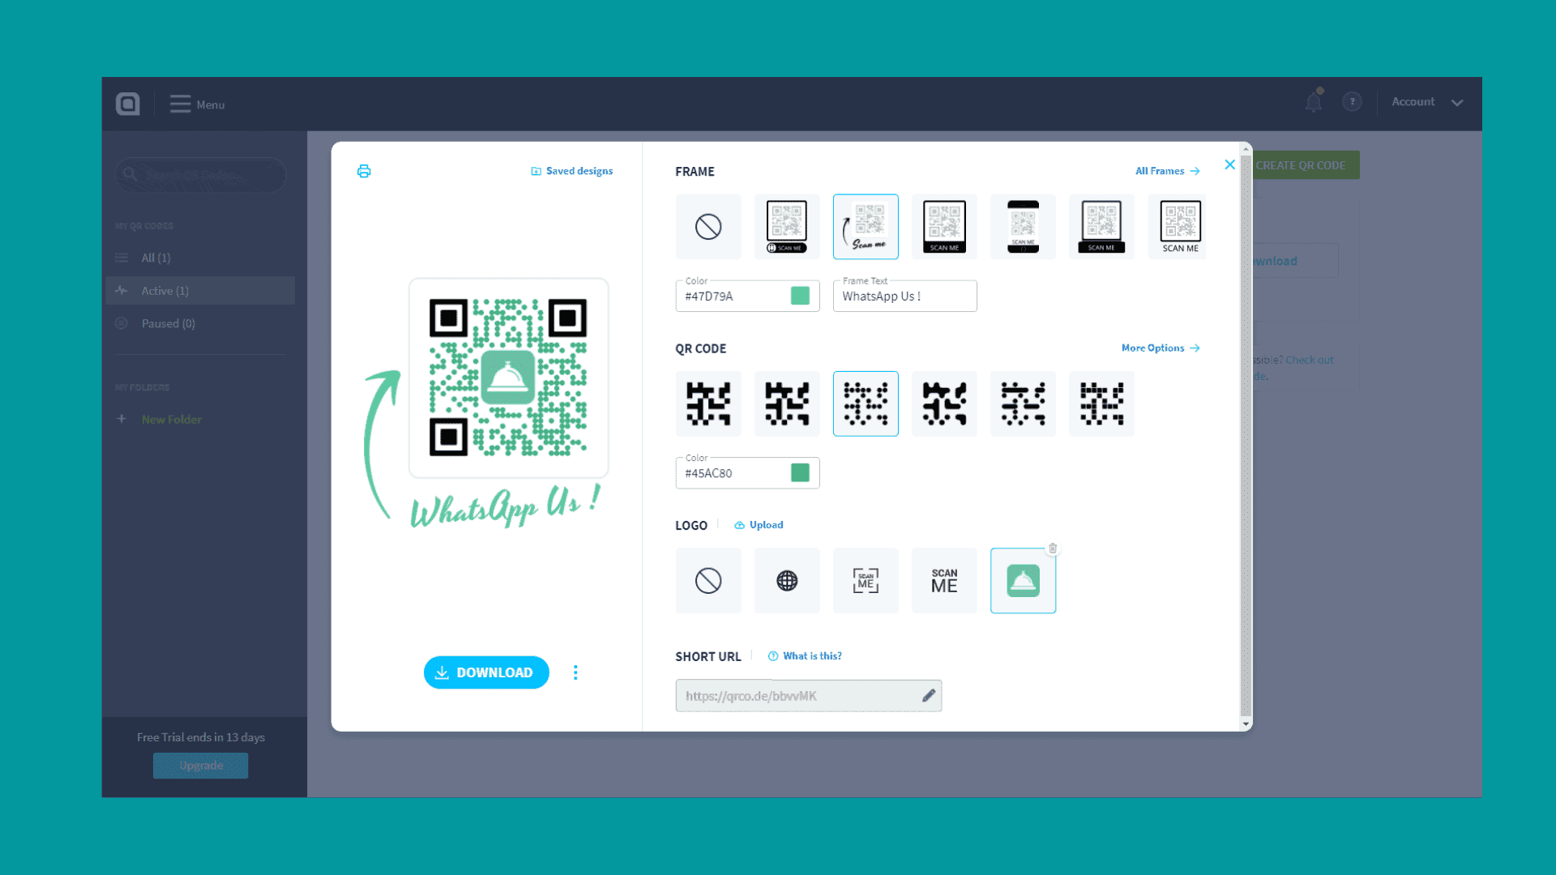Select the app-specific logo icon

(x=1023, y=580)
